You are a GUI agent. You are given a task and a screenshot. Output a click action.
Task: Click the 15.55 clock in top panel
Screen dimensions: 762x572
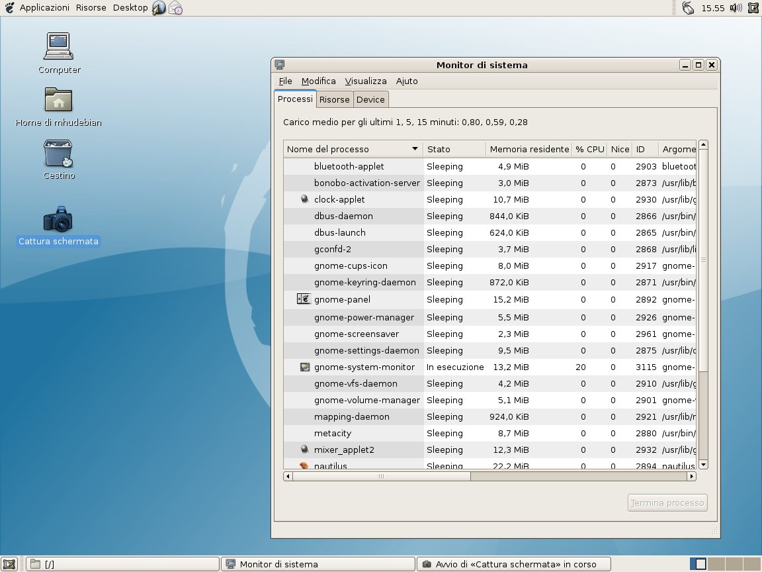pos(713,8)
